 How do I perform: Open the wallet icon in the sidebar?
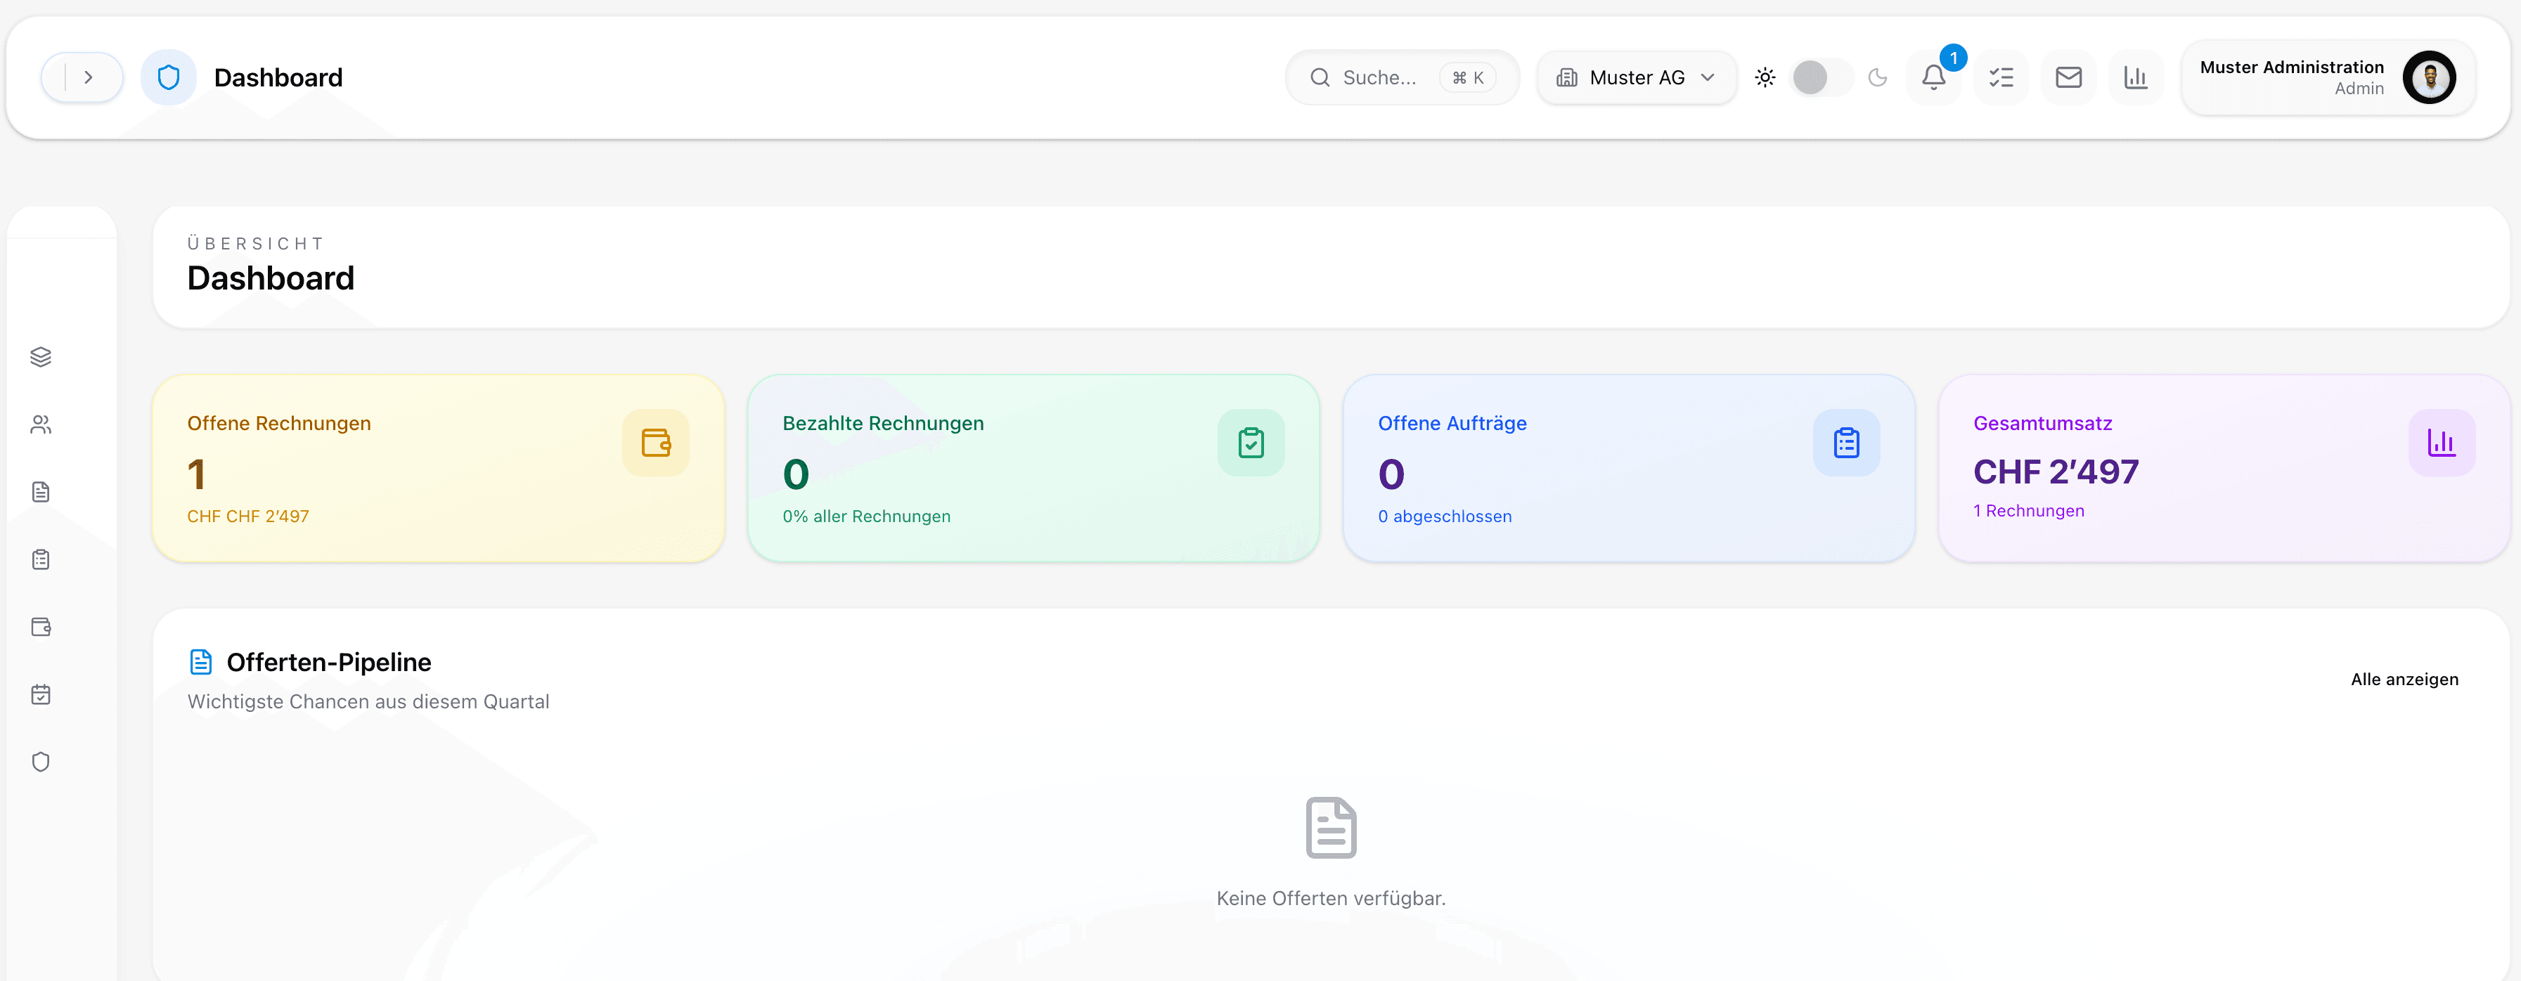click(x=40, y=627)
